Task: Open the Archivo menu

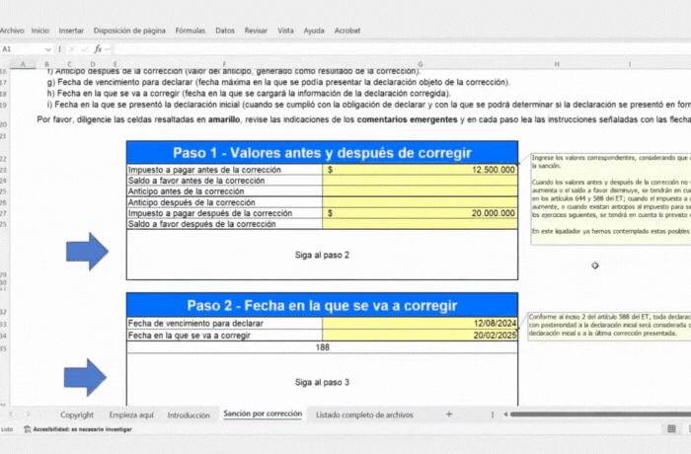Action: point(12,31)
